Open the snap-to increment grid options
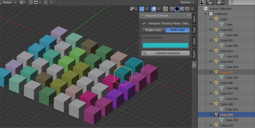Screen dimensions: 255x128 (x=38, y=3)
